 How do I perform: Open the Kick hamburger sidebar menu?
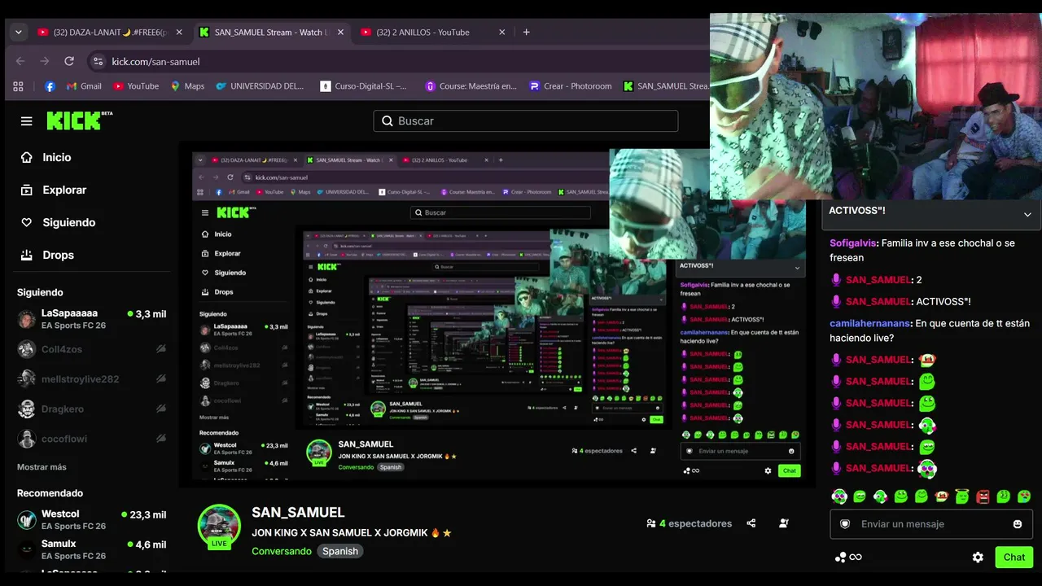point(27,121)
